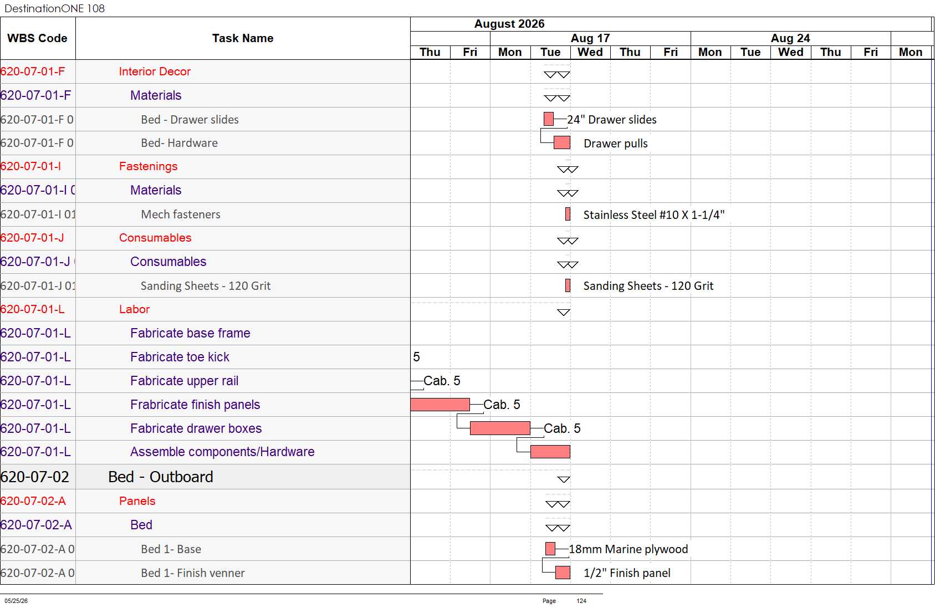Select the Bed- Hardware task name
The image size is (935, 608).
[x=179, y=143]
